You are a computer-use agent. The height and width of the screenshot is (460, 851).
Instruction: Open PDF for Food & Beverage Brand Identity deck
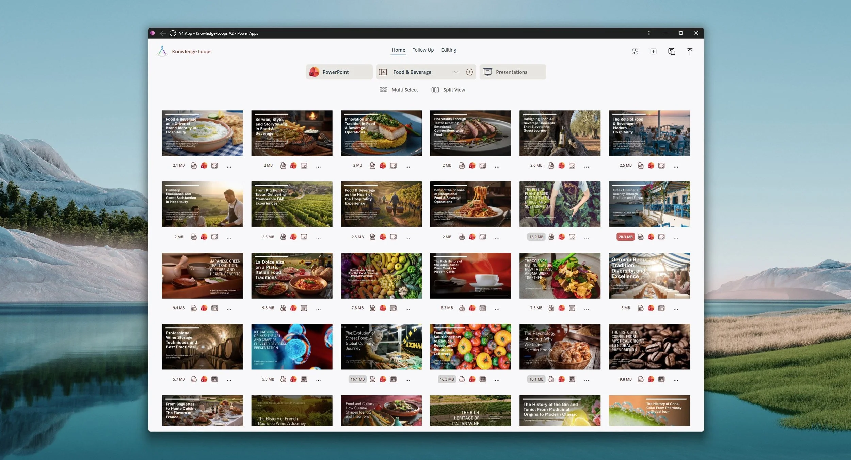tap(194, 165)
